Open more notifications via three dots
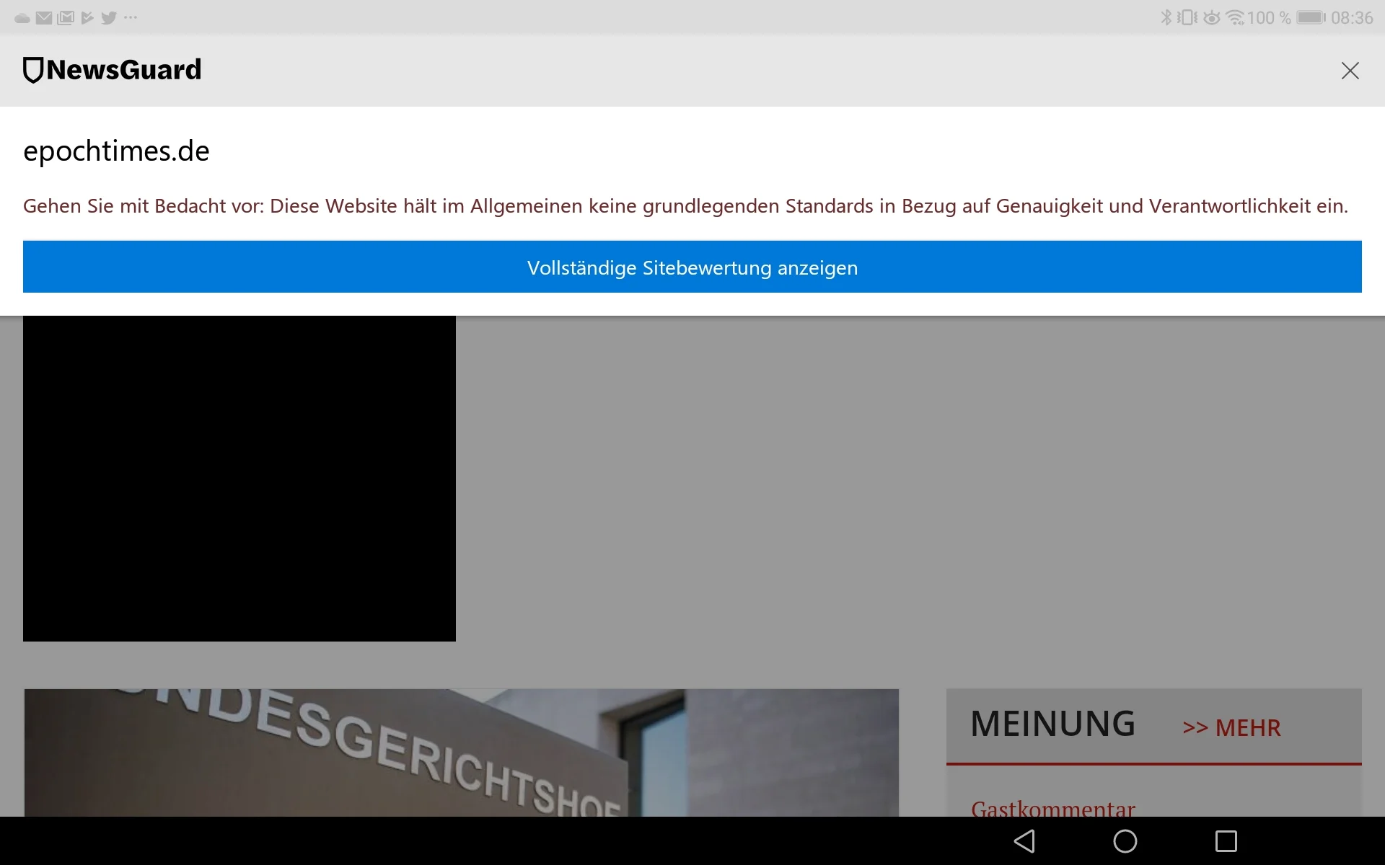1385x865 pixels. coord(131,17)
